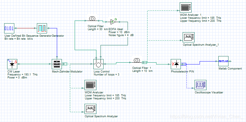Click the Photodetector PIN icon
Screen dimensions: 246x122
tap(176, 64)
